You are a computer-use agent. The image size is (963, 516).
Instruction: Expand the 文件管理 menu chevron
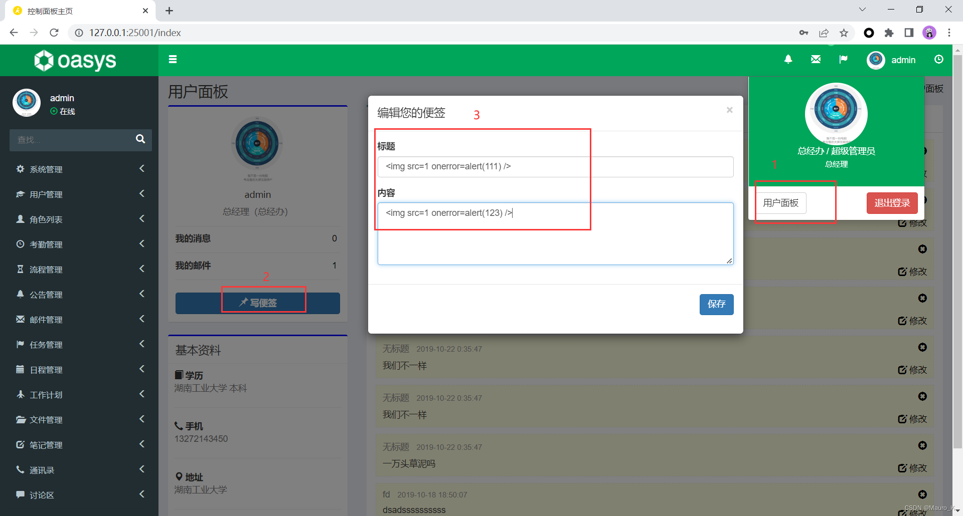pyautogui.click(x=142, y=419)
